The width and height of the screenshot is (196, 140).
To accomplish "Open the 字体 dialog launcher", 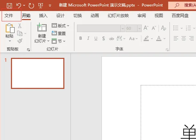I will pos(167,50).
